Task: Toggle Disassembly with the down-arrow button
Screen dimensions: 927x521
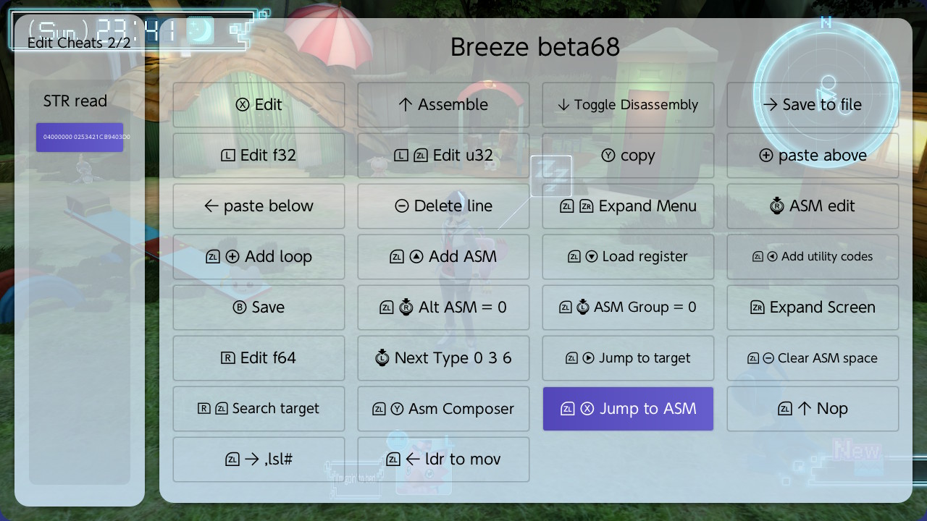Action: coord(628,105)
